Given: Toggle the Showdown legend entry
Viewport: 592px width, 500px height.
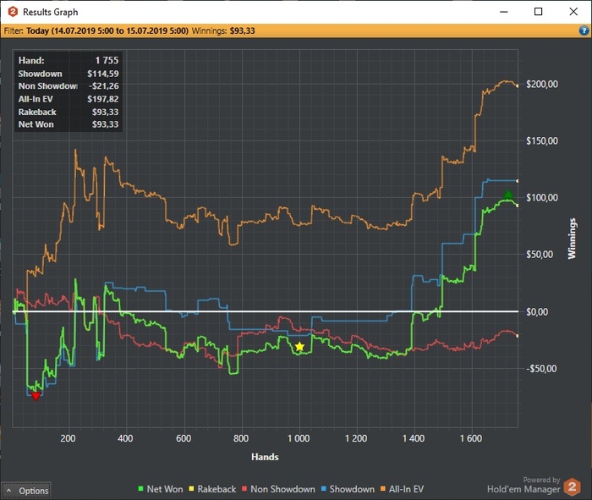Looking at the screenshot, I should pyautogui.click(x=348, y=489).
